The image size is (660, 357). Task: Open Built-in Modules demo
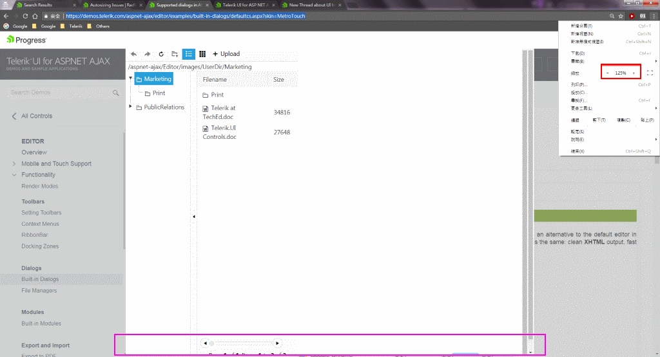pos(41,324)
